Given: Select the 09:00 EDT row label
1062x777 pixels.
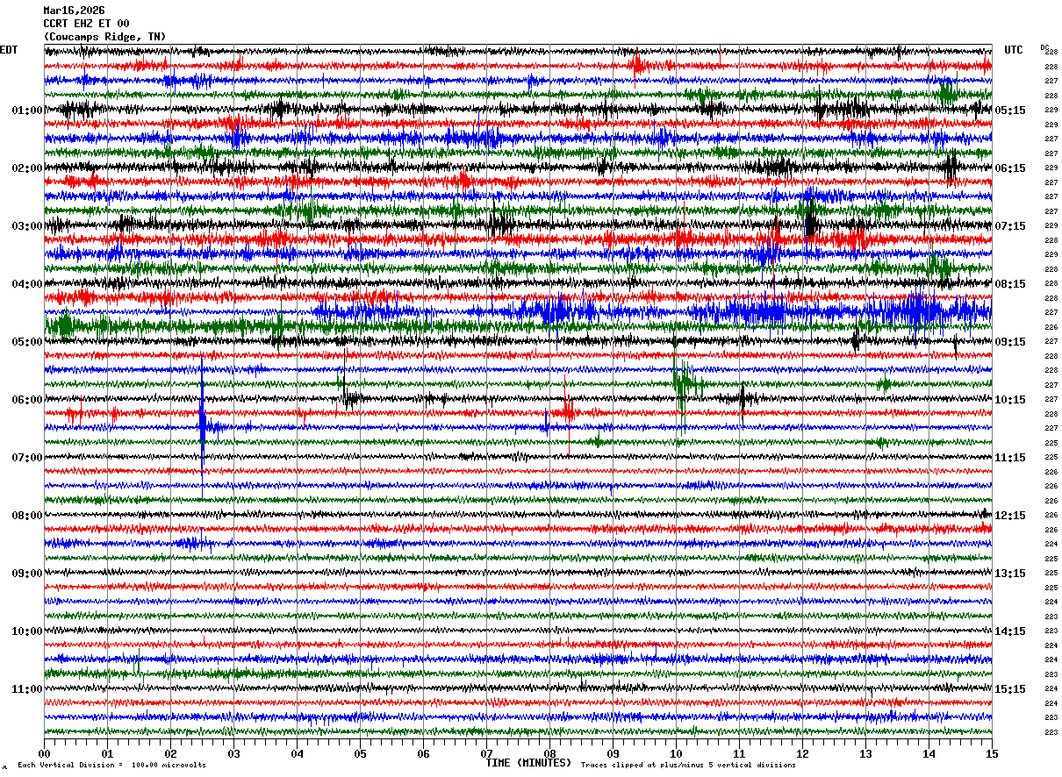Looking at the screenshot, I should (x=27, y=574).
